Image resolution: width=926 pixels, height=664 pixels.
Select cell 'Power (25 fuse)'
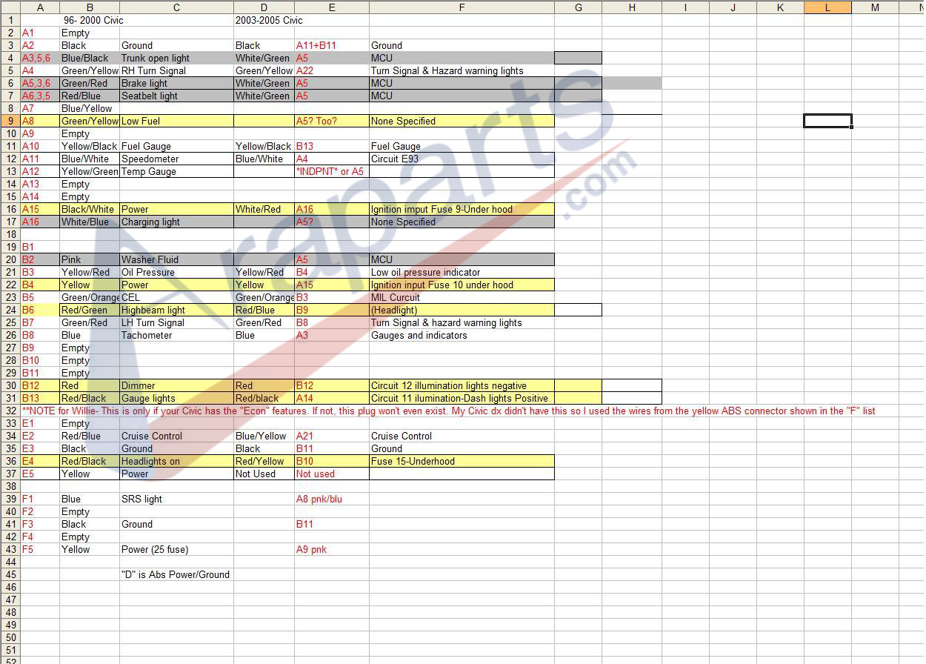[176, 549]
